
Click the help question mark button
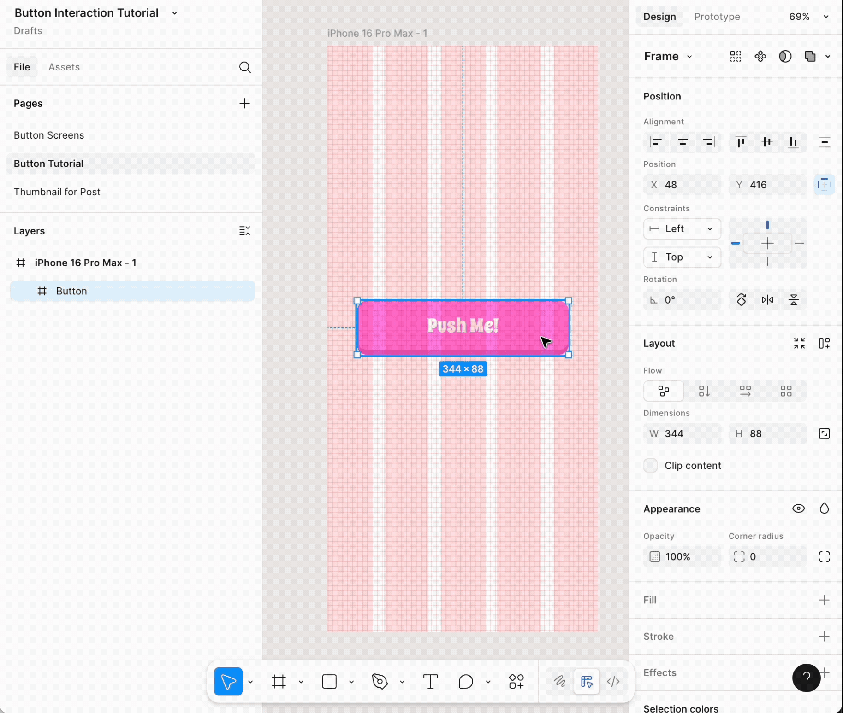(x=806, y=678)
